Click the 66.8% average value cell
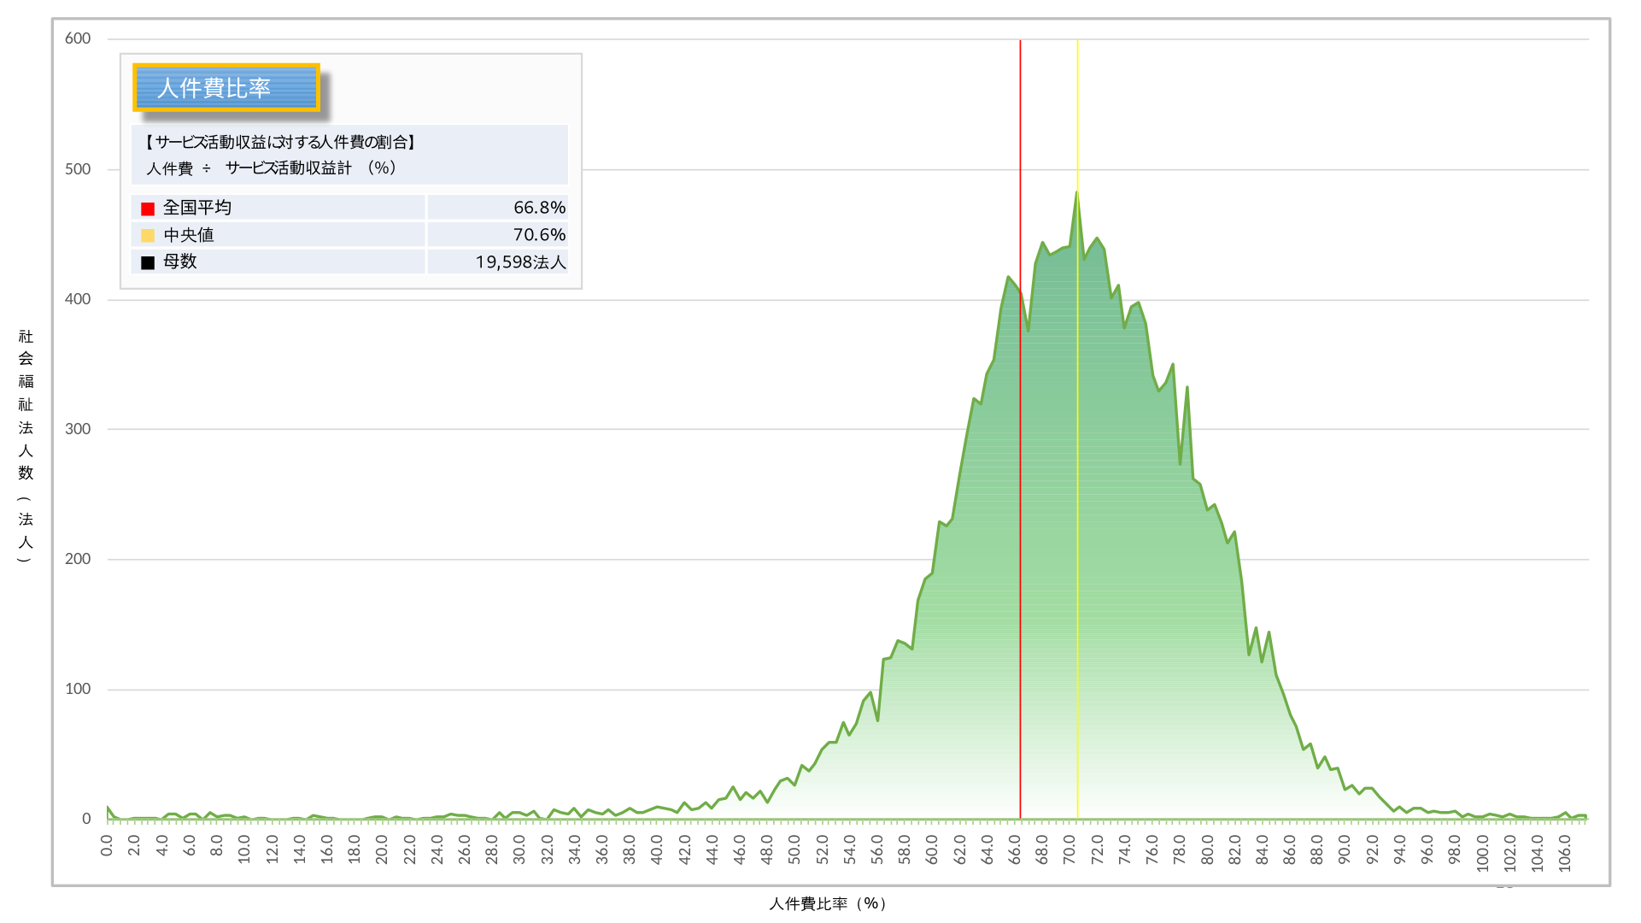The image size is (1641, 923). click(539, 208)
